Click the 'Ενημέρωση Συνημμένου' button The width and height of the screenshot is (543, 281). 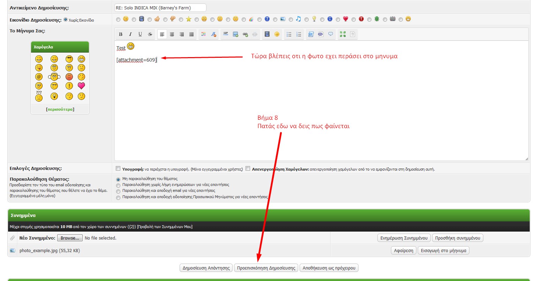[x=404, y=238]
